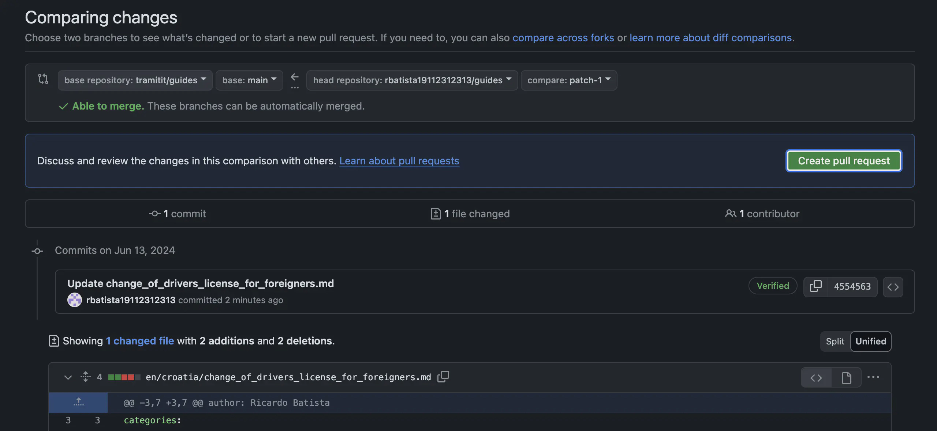
Task: Click the contributor avatar icon
Action: pos(75,299)
